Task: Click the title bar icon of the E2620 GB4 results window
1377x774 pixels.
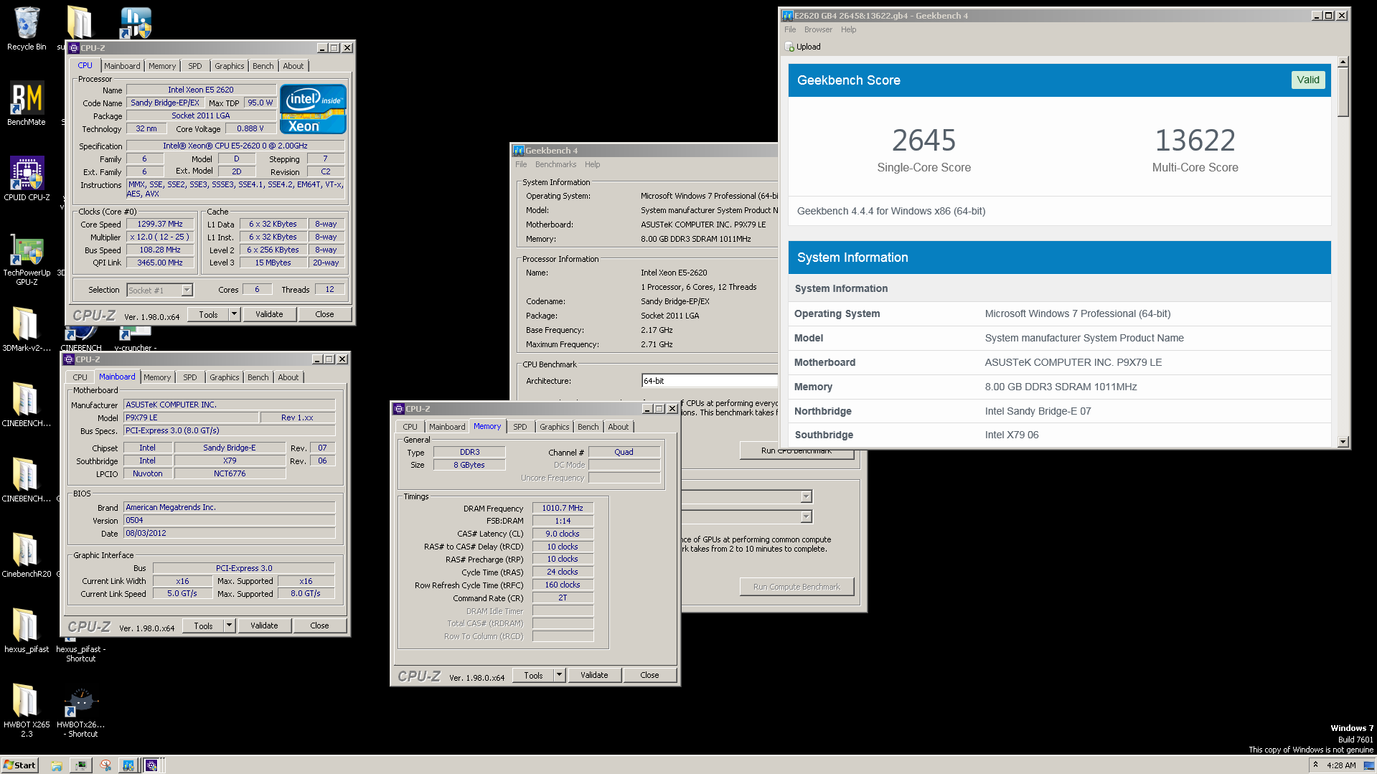Action: (x=787, y=16)
